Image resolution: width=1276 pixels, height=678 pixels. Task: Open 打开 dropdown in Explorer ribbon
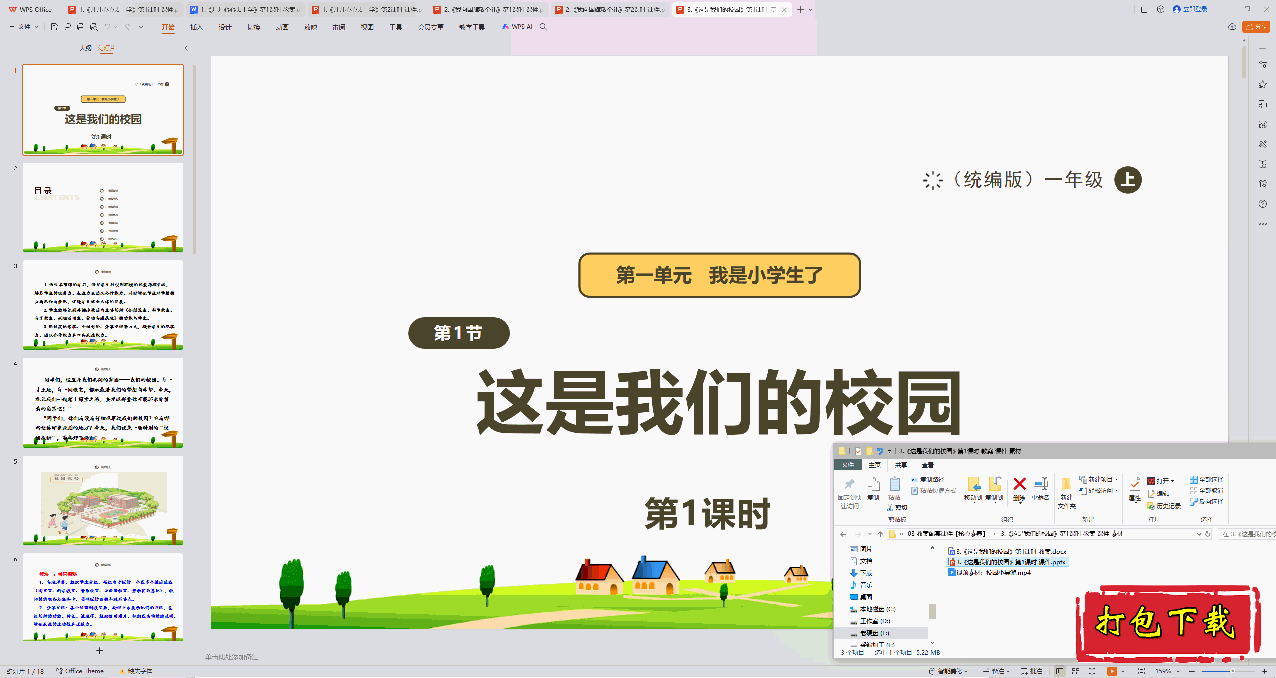[1161, 481]
